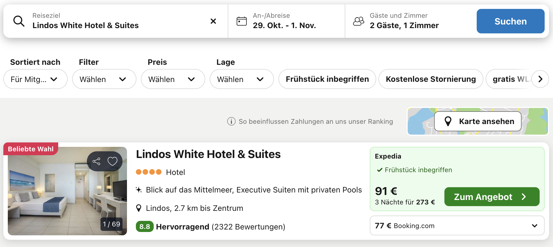
Task: Click Zum Angebot green button
Action: tap(492, 197)
